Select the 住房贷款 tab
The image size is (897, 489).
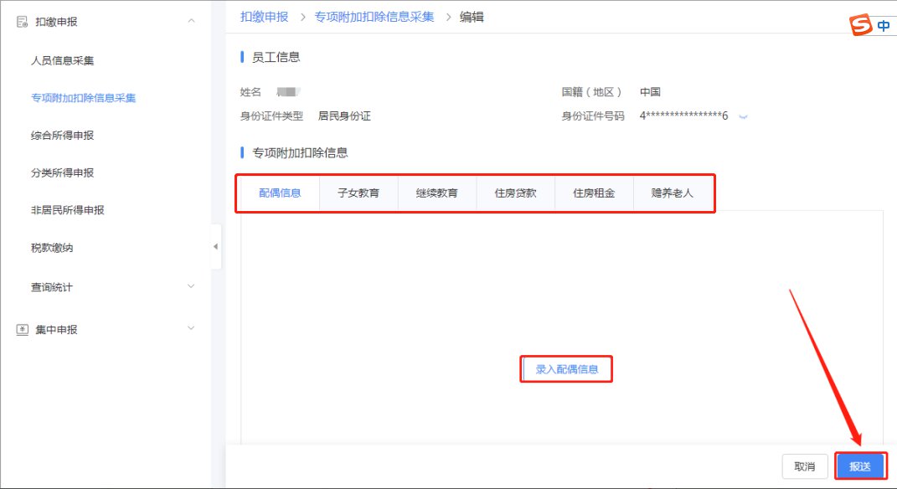coord(515,193)
